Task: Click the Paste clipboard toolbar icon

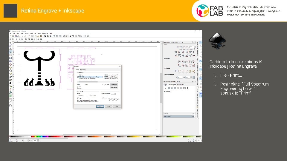Action: [x=41, y=36]
